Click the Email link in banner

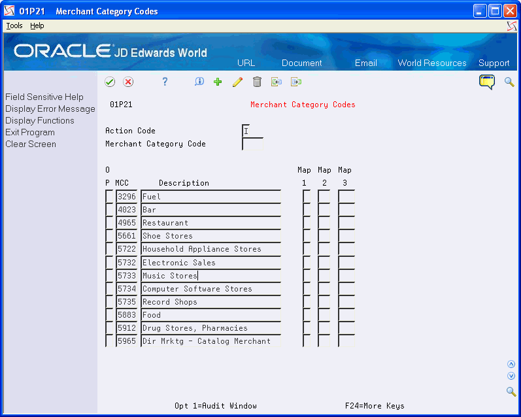[x=365, y=63]
